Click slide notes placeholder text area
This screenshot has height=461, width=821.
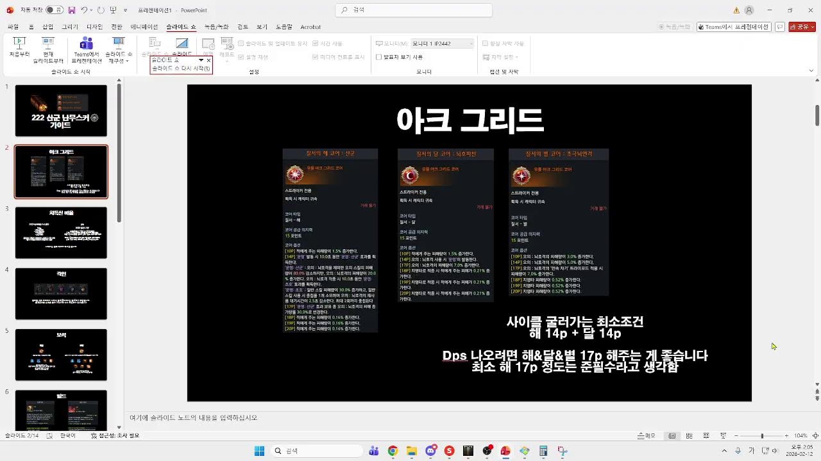pos(193,417)
